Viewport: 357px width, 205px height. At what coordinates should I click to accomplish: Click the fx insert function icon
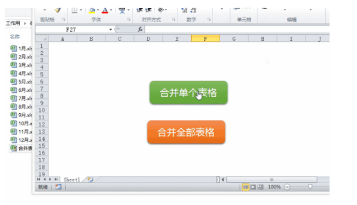tap(140, 29)
